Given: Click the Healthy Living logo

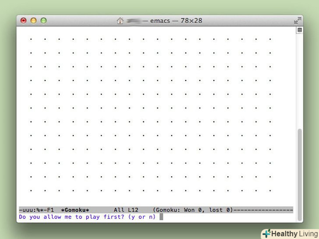Looking at the screenshot, I should coord(290,234).
